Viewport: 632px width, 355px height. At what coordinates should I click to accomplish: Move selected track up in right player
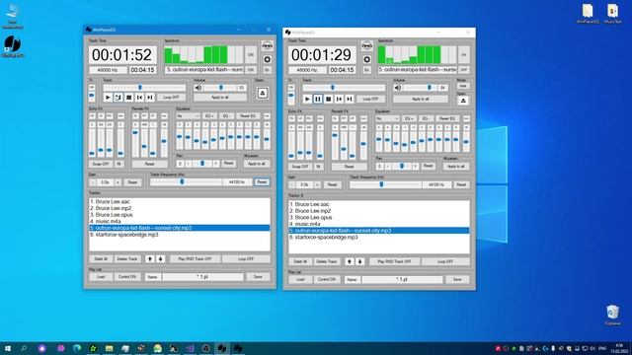[350, 261]
